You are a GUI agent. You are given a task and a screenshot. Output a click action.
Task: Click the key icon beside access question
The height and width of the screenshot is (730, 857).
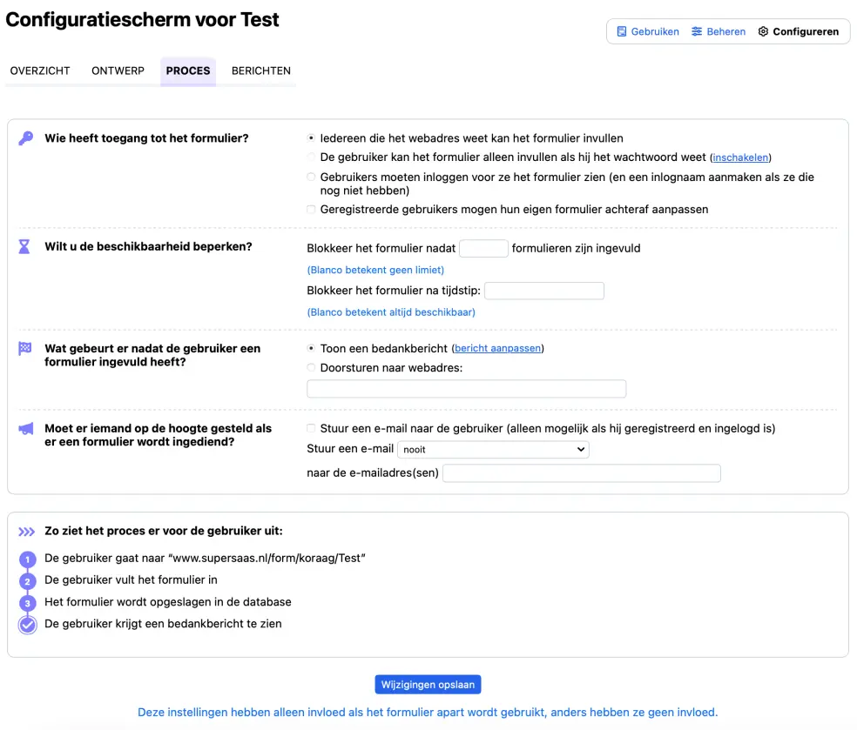point(25,138)
